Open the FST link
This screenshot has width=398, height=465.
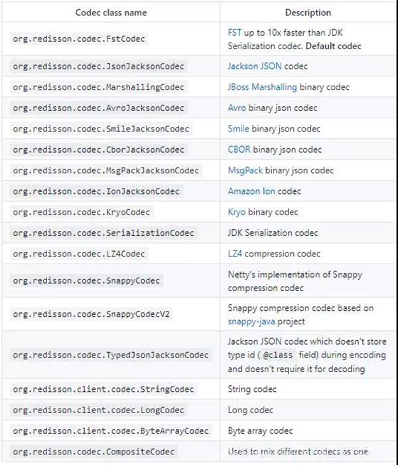[235, 33]
